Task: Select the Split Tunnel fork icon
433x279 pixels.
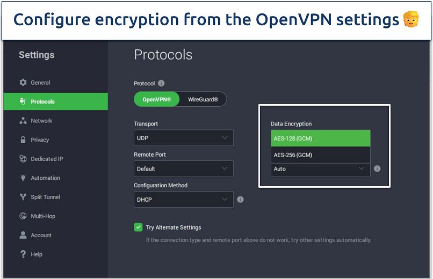Action: 23,197
